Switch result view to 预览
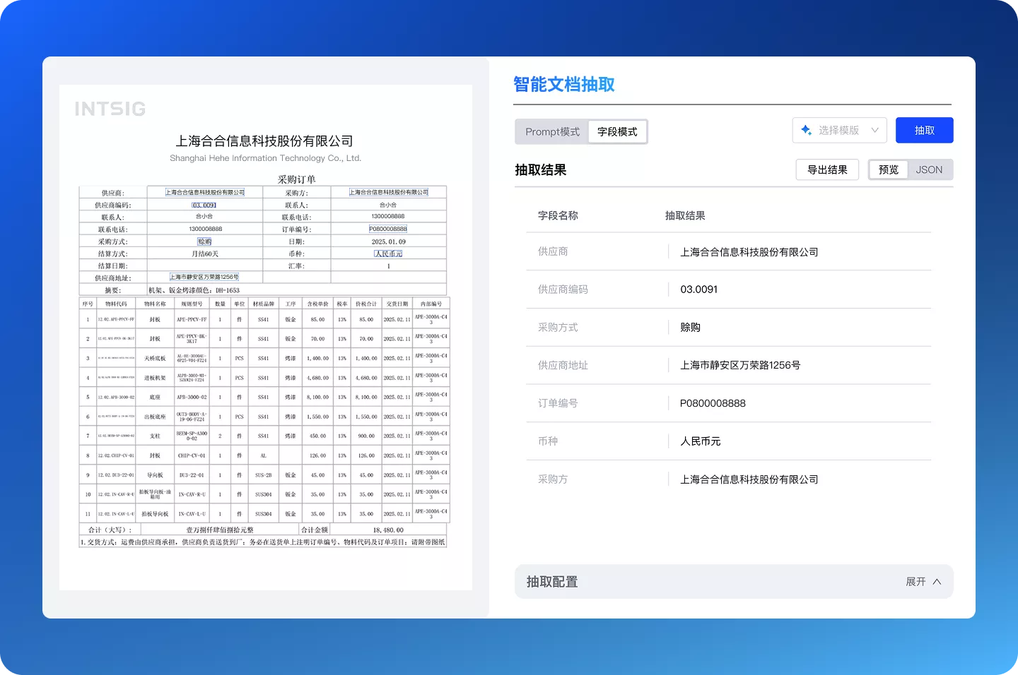The width and height of the screenshot is (1018, 675). click(889, 170)
